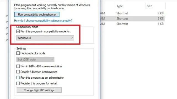Enable Reduced color mode checkbox
This screenshot has height=99, width=177.
tap(18, 53)
